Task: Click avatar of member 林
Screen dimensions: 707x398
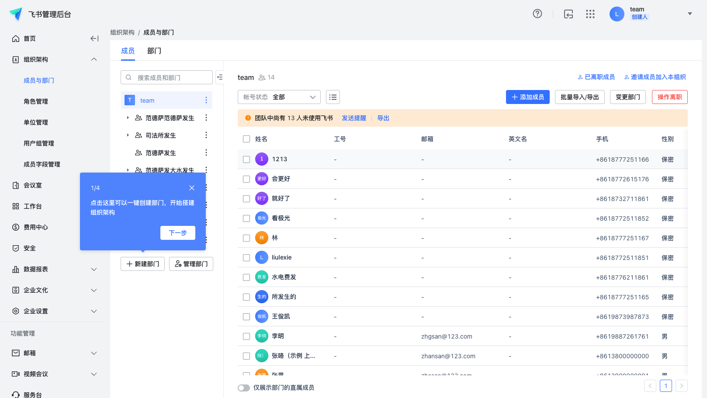Action: (x=262, y=238)
